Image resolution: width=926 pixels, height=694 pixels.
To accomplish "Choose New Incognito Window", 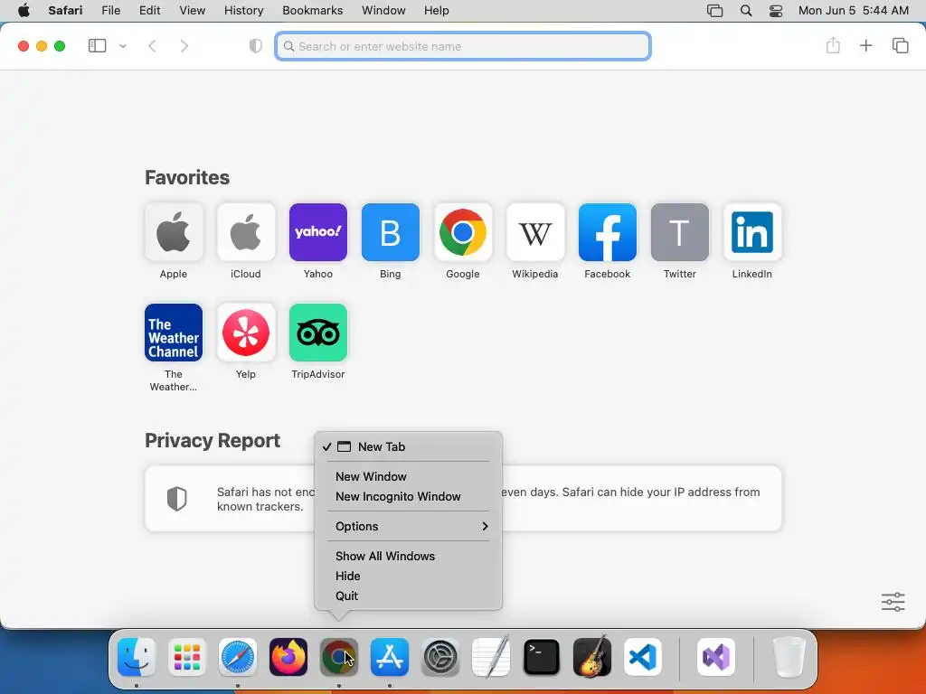I will (x=408, y=496).
